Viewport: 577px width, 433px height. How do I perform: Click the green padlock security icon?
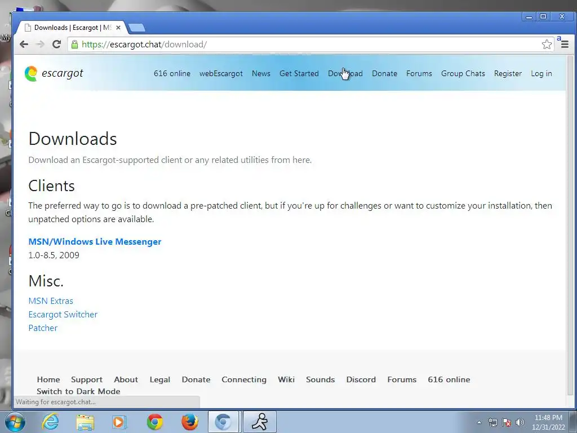point(74,45)
